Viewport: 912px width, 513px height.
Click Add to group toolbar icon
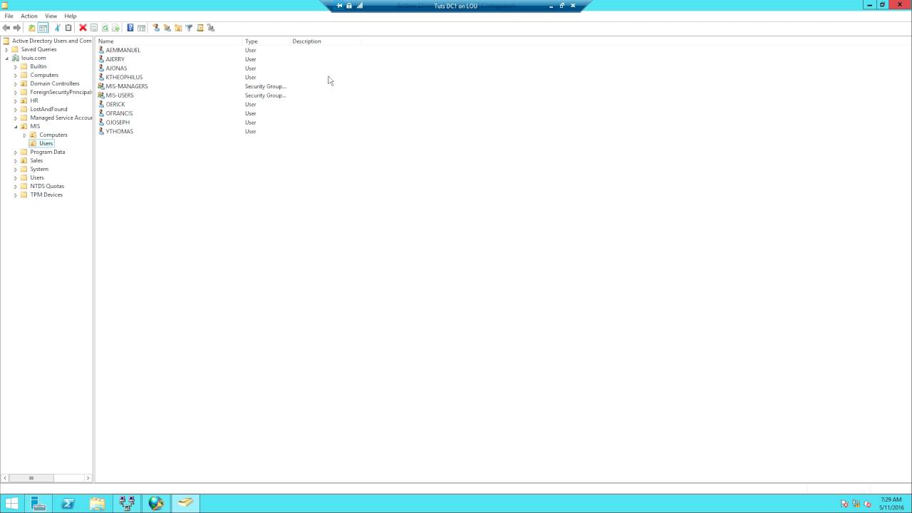pos(211,28)
